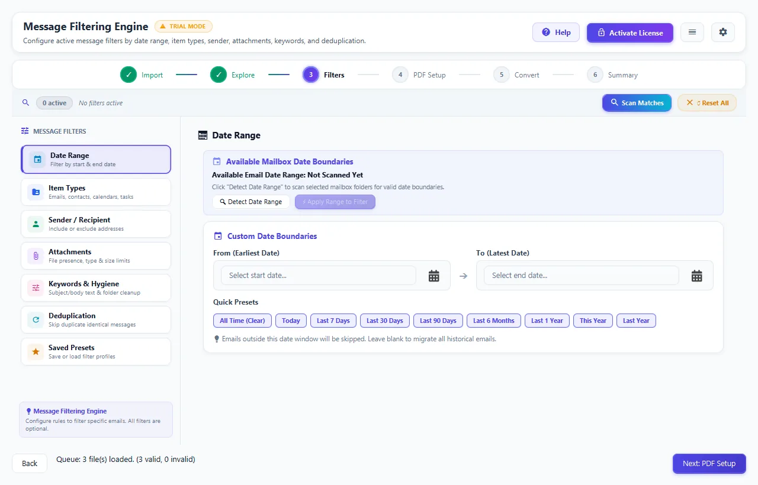Image resolution: width=758 pixels, height=485 pixels.
Task: Click the 0 active filters badge
Action: [54, 103]
